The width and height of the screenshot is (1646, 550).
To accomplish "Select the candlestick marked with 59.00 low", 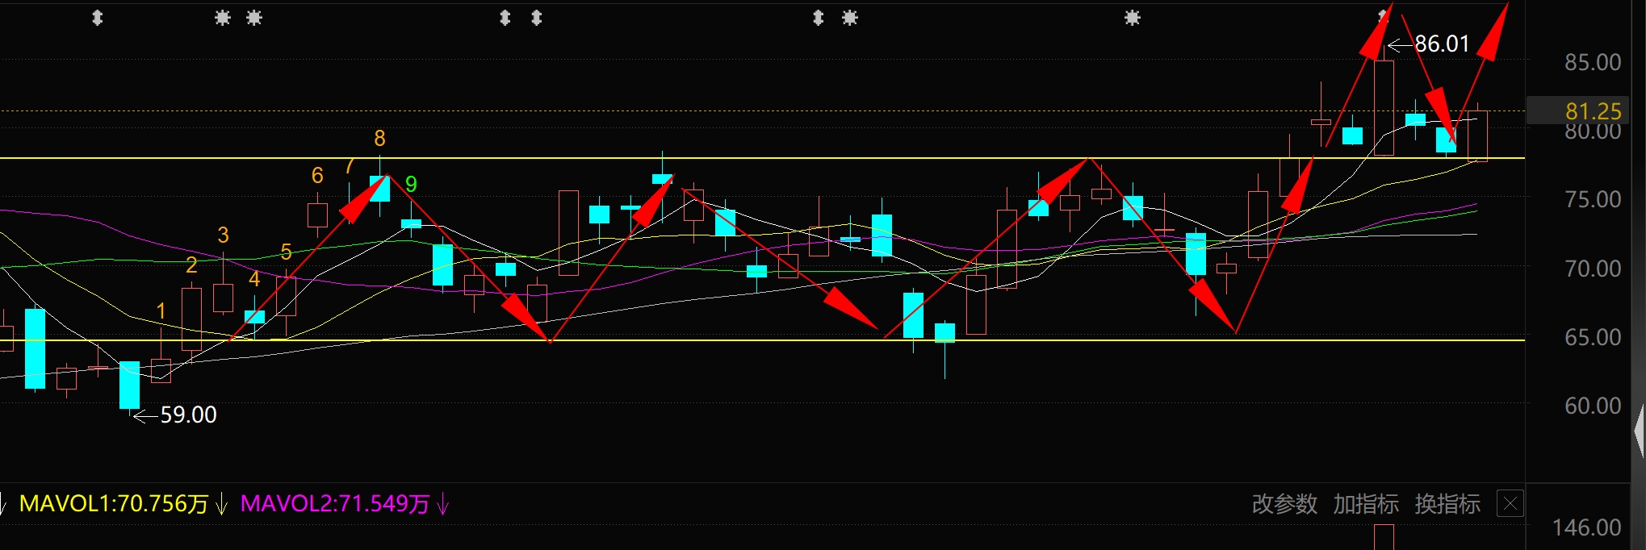I will click(129, 385).
